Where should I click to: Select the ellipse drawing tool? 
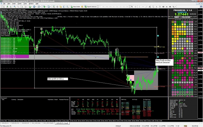(x=163, y=6)
